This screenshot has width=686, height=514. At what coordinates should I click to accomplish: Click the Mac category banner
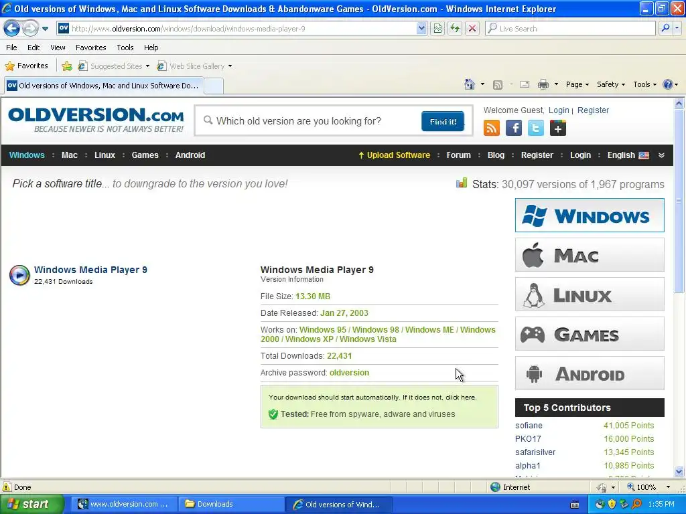pyautogui.click(x=590, y=255)
